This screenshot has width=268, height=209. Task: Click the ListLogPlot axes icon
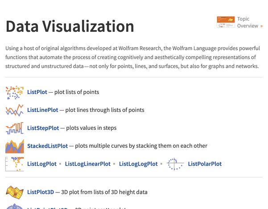pyautogui.click(x=14, y=164)
